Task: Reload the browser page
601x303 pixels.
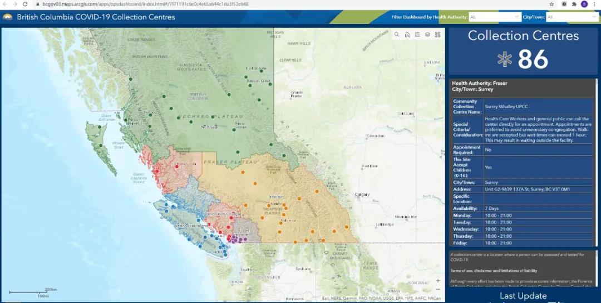Action: [25, 4]
